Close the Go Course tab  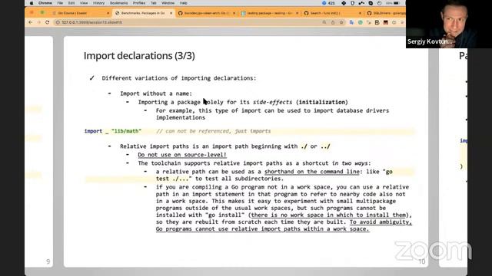[108, 13]
